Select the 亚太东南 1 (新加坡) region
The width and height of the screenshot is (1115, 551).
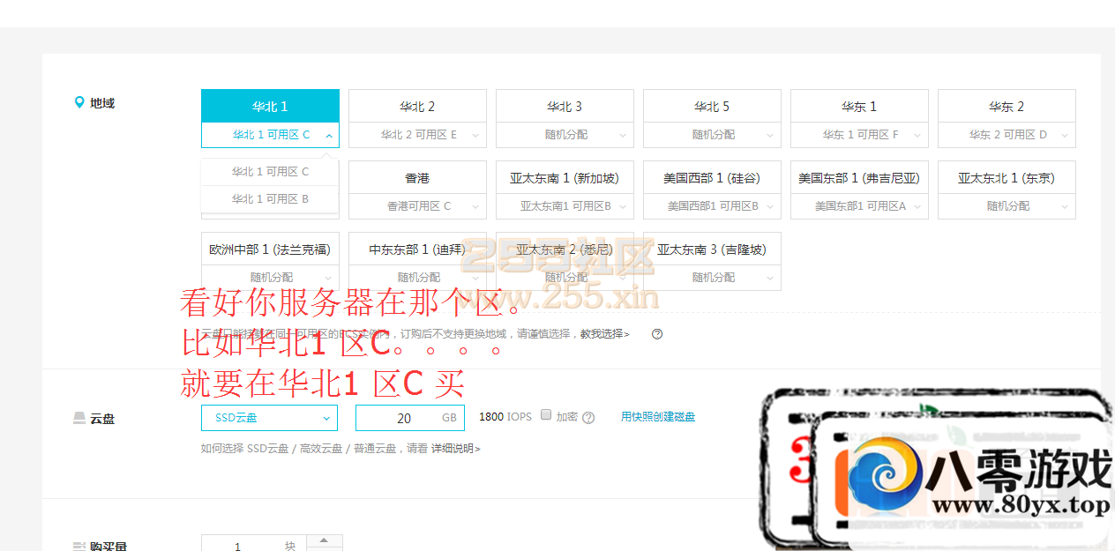565,177
